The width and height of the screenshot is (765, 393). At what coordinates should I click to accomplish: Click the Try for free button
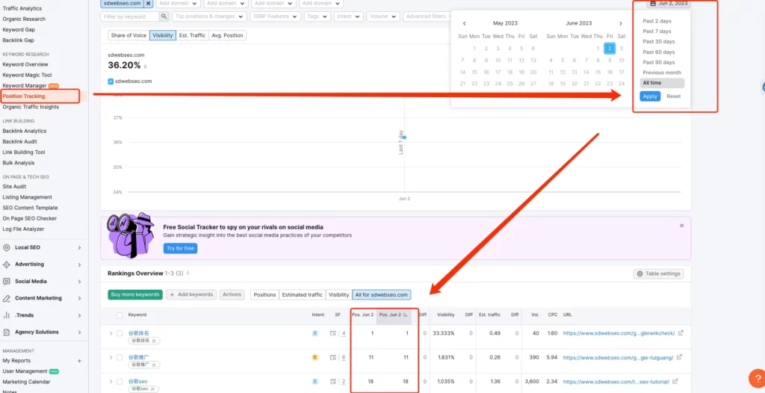click(181, 249)
